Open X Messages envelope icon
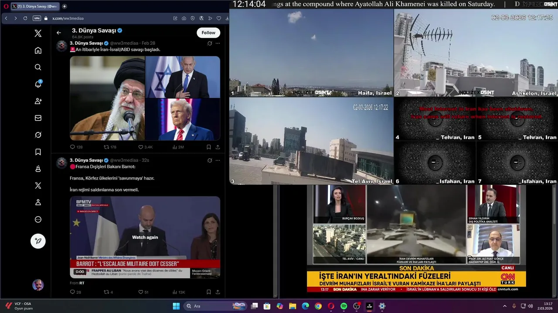Screen dimensions: 558x313 click(38, 118)
